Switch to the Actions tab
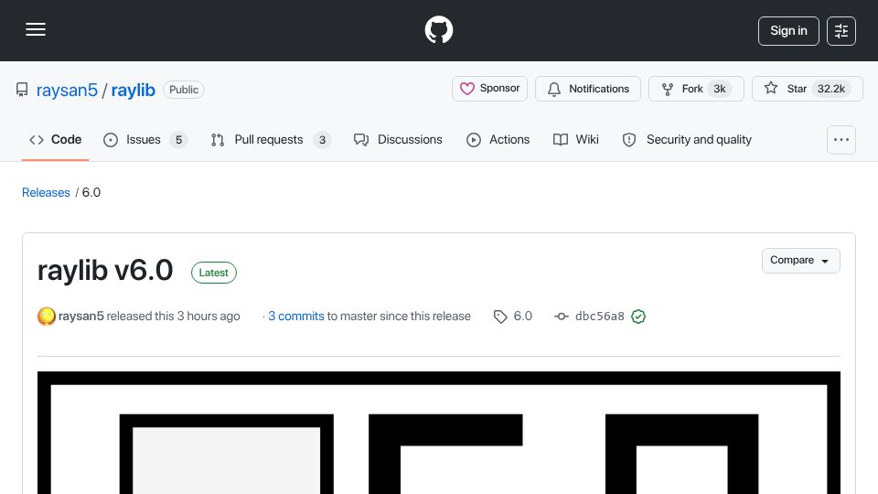Image resolution: width=878 pixels, height=494 pixels. tap(498, 139)
